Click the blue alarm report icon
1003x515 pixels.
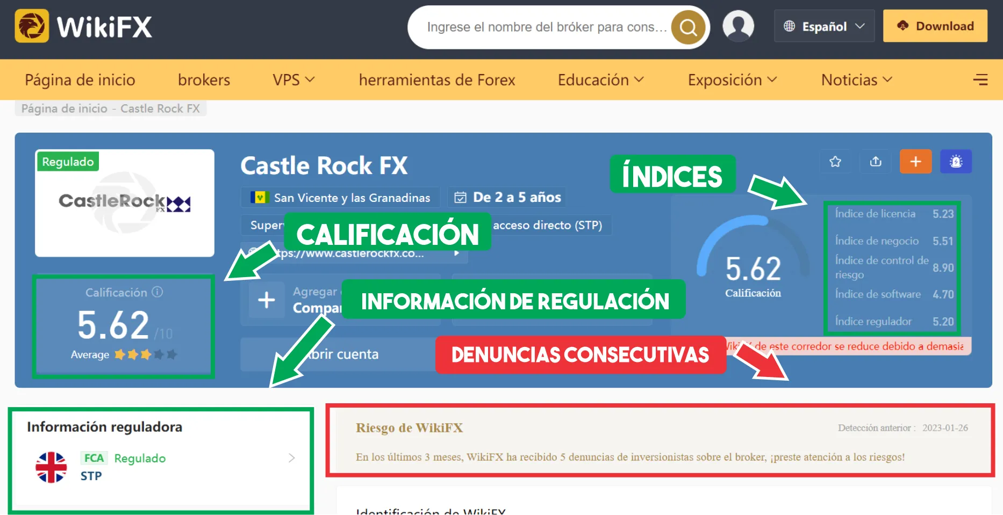pyautogui.click(x=956, y=161)
